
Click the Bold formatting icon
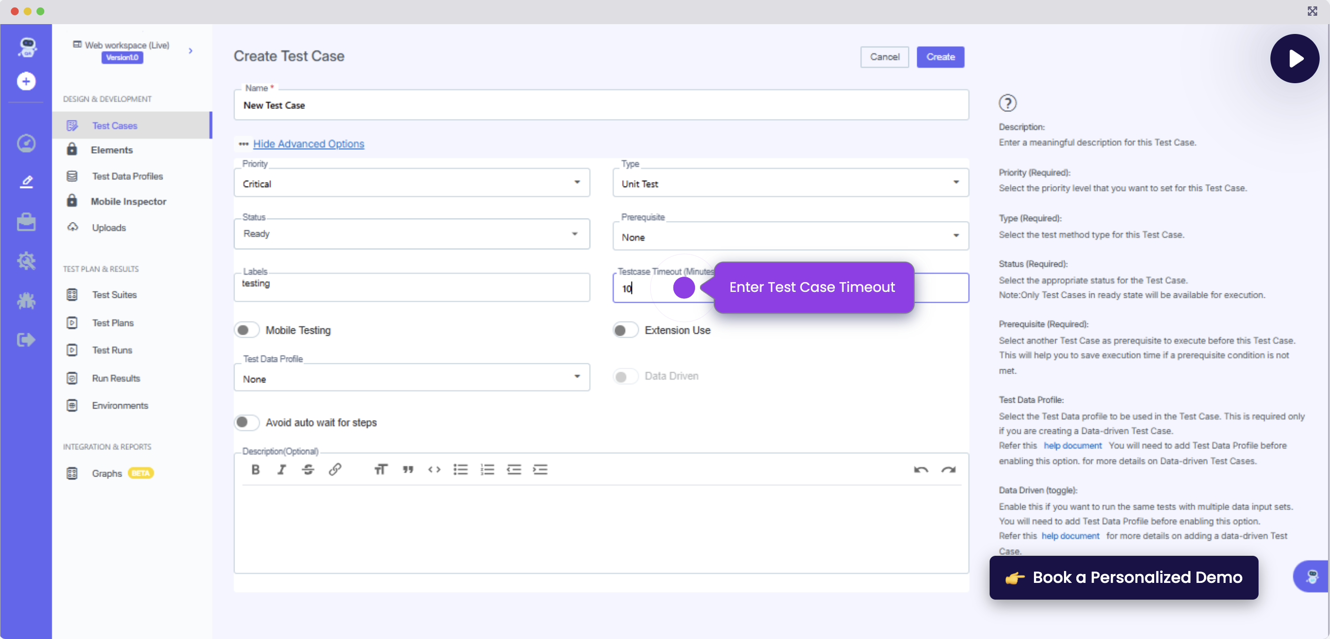coord(255,469)
